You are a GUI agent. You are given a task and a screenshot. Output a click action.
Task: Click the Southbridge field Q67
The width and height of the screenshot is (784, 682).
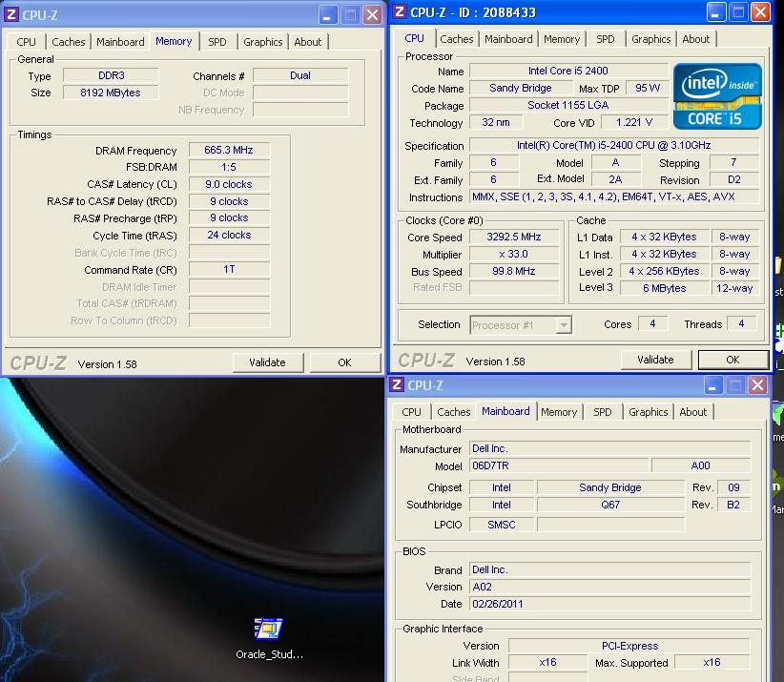click(610, 505)
